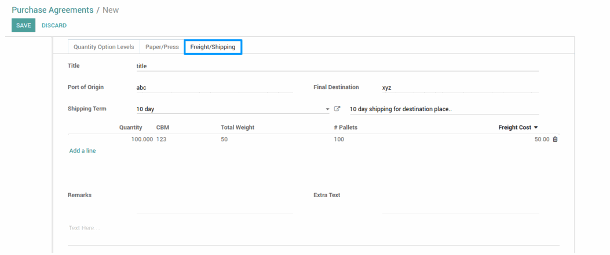Select the Extra Text input field

tap(460, 206)
